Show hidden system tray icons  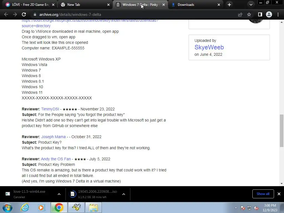point(236,208)
